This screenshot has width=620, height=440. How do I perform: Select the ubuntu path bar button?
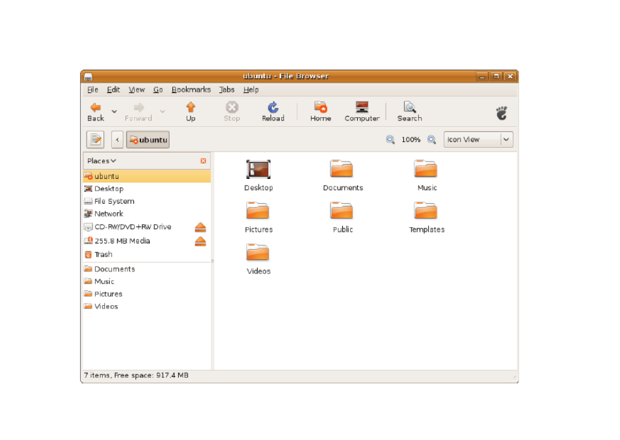click(x=148, y=140)
